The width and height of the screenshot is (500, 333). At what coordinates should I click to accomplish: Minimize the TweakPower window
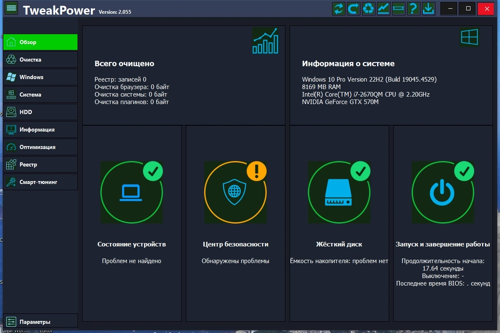point(449,8)
